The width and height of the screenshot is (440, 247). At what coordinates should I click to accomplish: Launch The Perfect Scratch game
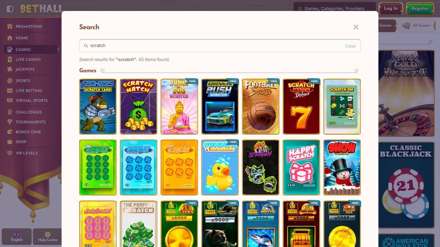coord(139,224)
